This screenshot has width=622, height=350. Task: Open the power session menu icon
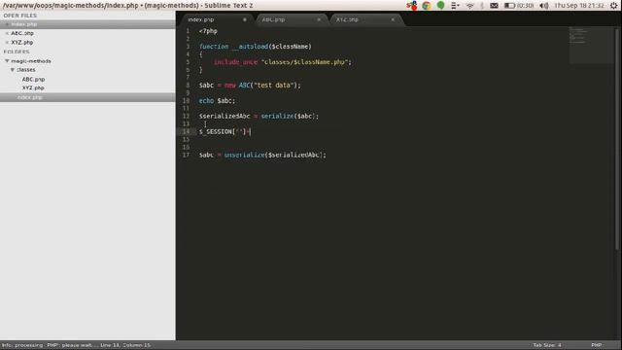click(613, 6)
